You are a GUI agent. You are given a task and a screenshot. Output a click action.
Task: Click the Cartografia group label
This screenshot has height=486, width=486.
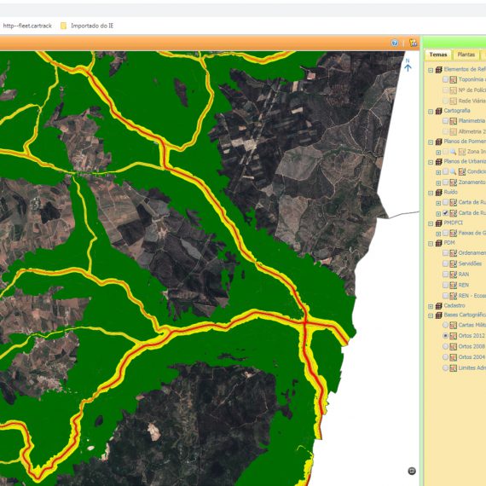(x=457, y=111)
